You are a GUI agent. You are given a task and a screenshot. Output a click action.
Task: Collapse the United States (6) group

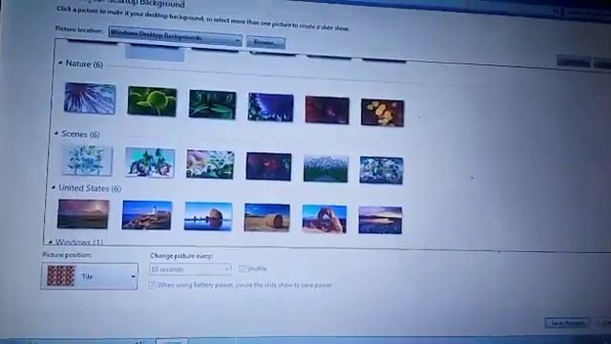click(x=53, y=187)
